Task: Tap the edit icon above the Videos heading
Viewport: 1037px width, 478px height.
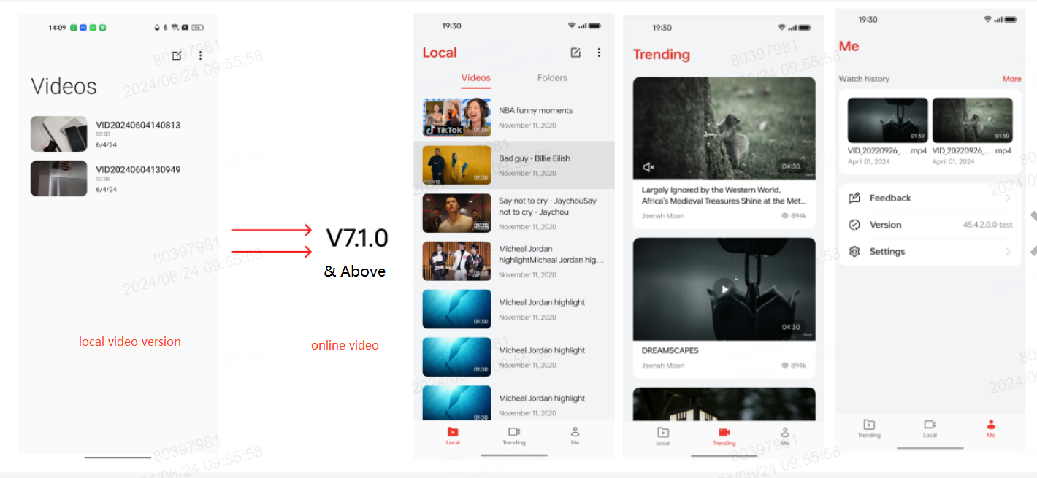Action: pyautogui.click(x=177, y=55)
